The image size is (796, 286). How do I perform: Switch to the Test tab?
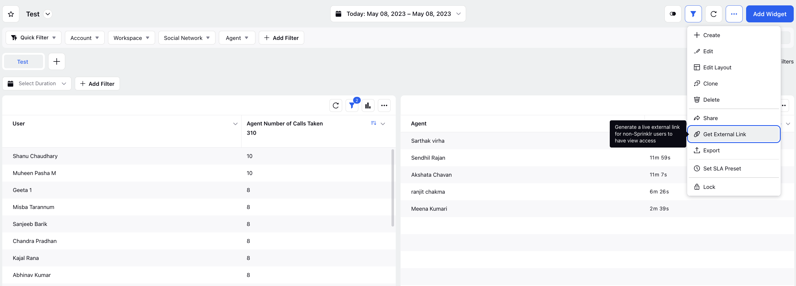click(23, 62)
